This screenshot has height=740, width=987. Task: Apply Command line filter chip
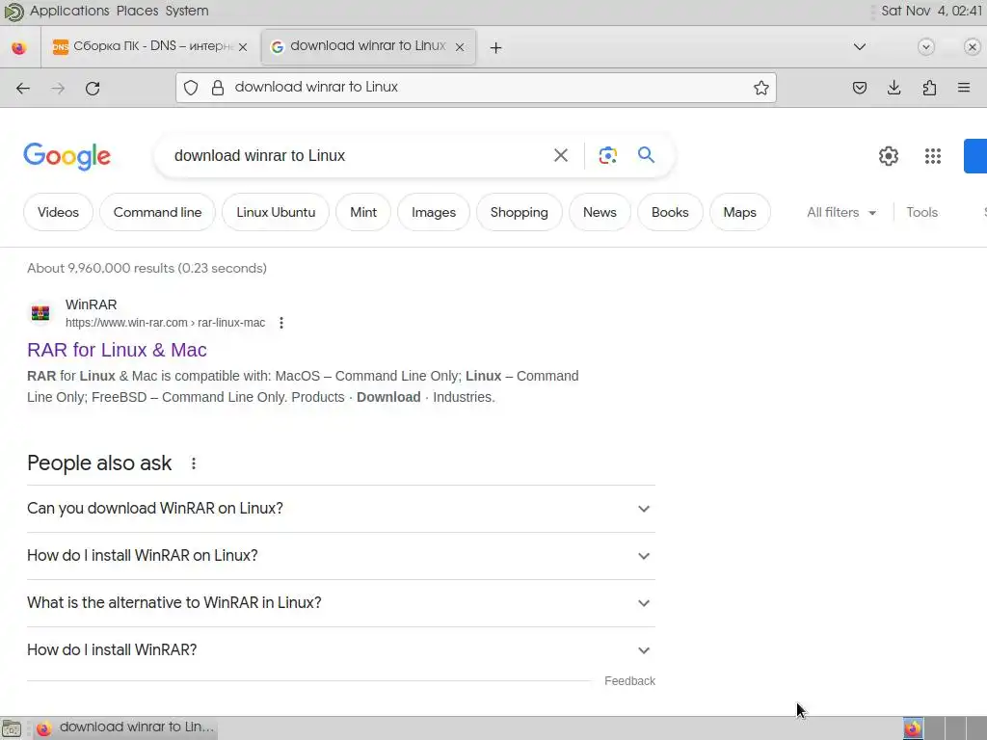click(157, 213)
